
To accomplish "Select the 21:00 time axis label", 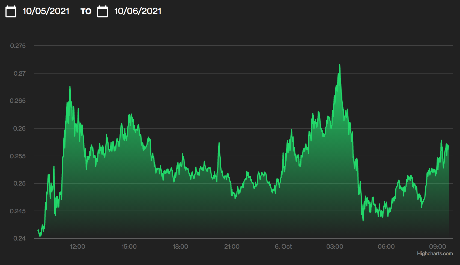I will tap(232, 246).
